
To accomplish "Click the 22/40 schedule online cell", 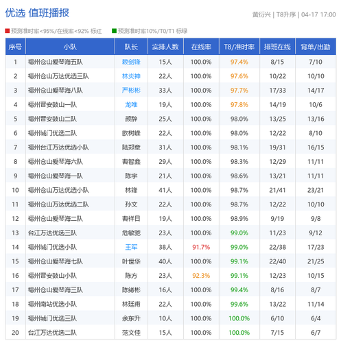I will [x=277, y=261].
